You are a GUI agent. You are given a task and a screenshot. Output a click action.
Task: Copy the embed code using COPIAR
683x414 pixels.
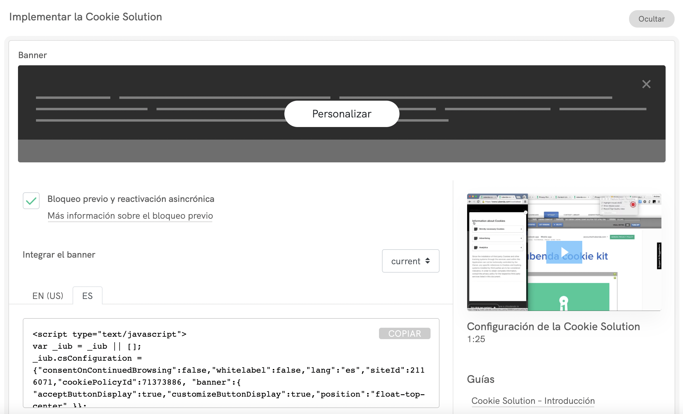click(x=404, y=333)
